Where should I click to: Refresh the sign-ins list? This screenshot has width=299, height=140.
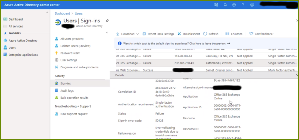(x=211, y=34)
